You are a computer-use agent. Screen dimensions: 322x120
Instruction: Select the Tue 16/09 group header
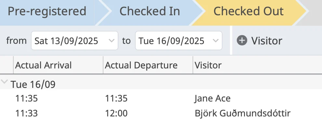coord(161,84)
